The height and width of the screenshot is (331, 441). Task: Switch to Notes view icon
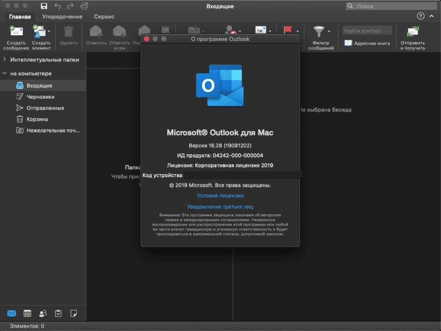pyautogui.click(x=73, y=313)
